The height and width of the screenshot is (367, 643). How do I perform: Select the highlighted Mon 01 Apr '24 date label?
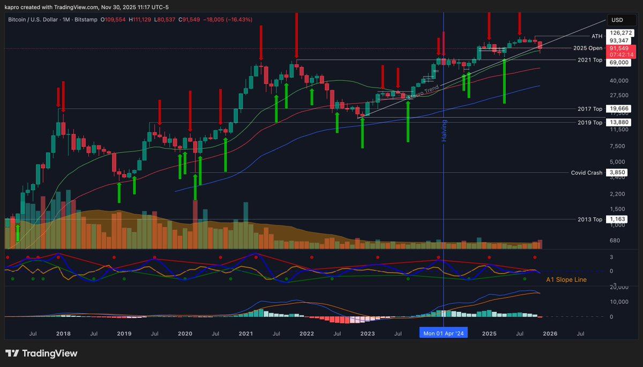[x=444, y=333]
